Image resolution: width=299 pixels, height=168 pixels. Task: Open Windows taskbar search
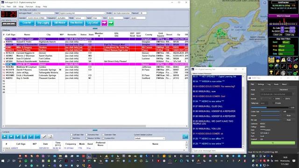pos(8,161)
